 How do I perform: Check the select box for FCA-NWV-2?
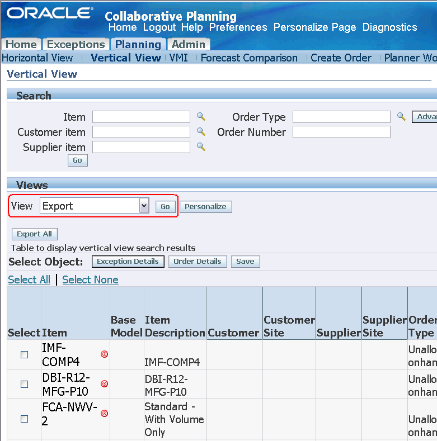[x=25, y=419]
